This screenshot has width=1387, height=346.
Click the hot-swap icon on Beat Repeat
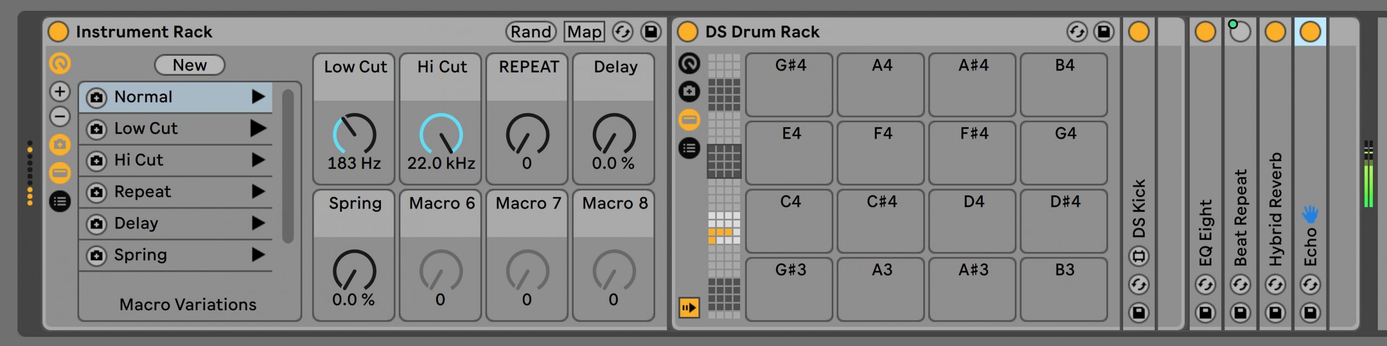coord(1240,284)
